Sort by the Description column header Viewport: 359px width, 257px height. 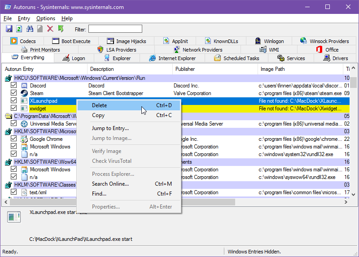click(x=130, y=69)
